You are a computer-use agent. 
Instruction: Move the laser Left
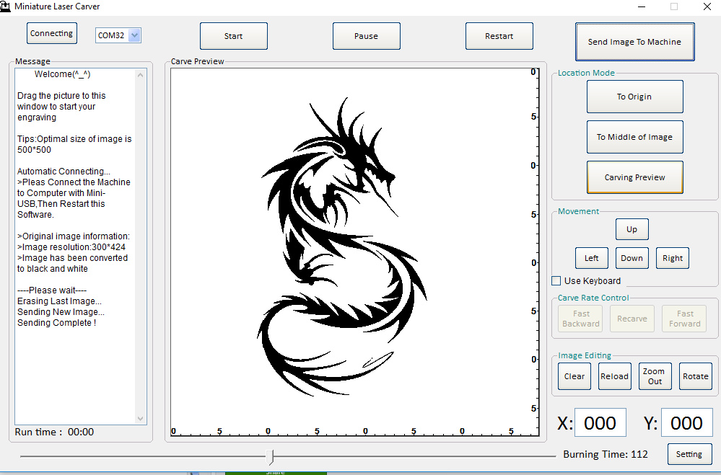point(591,258)
